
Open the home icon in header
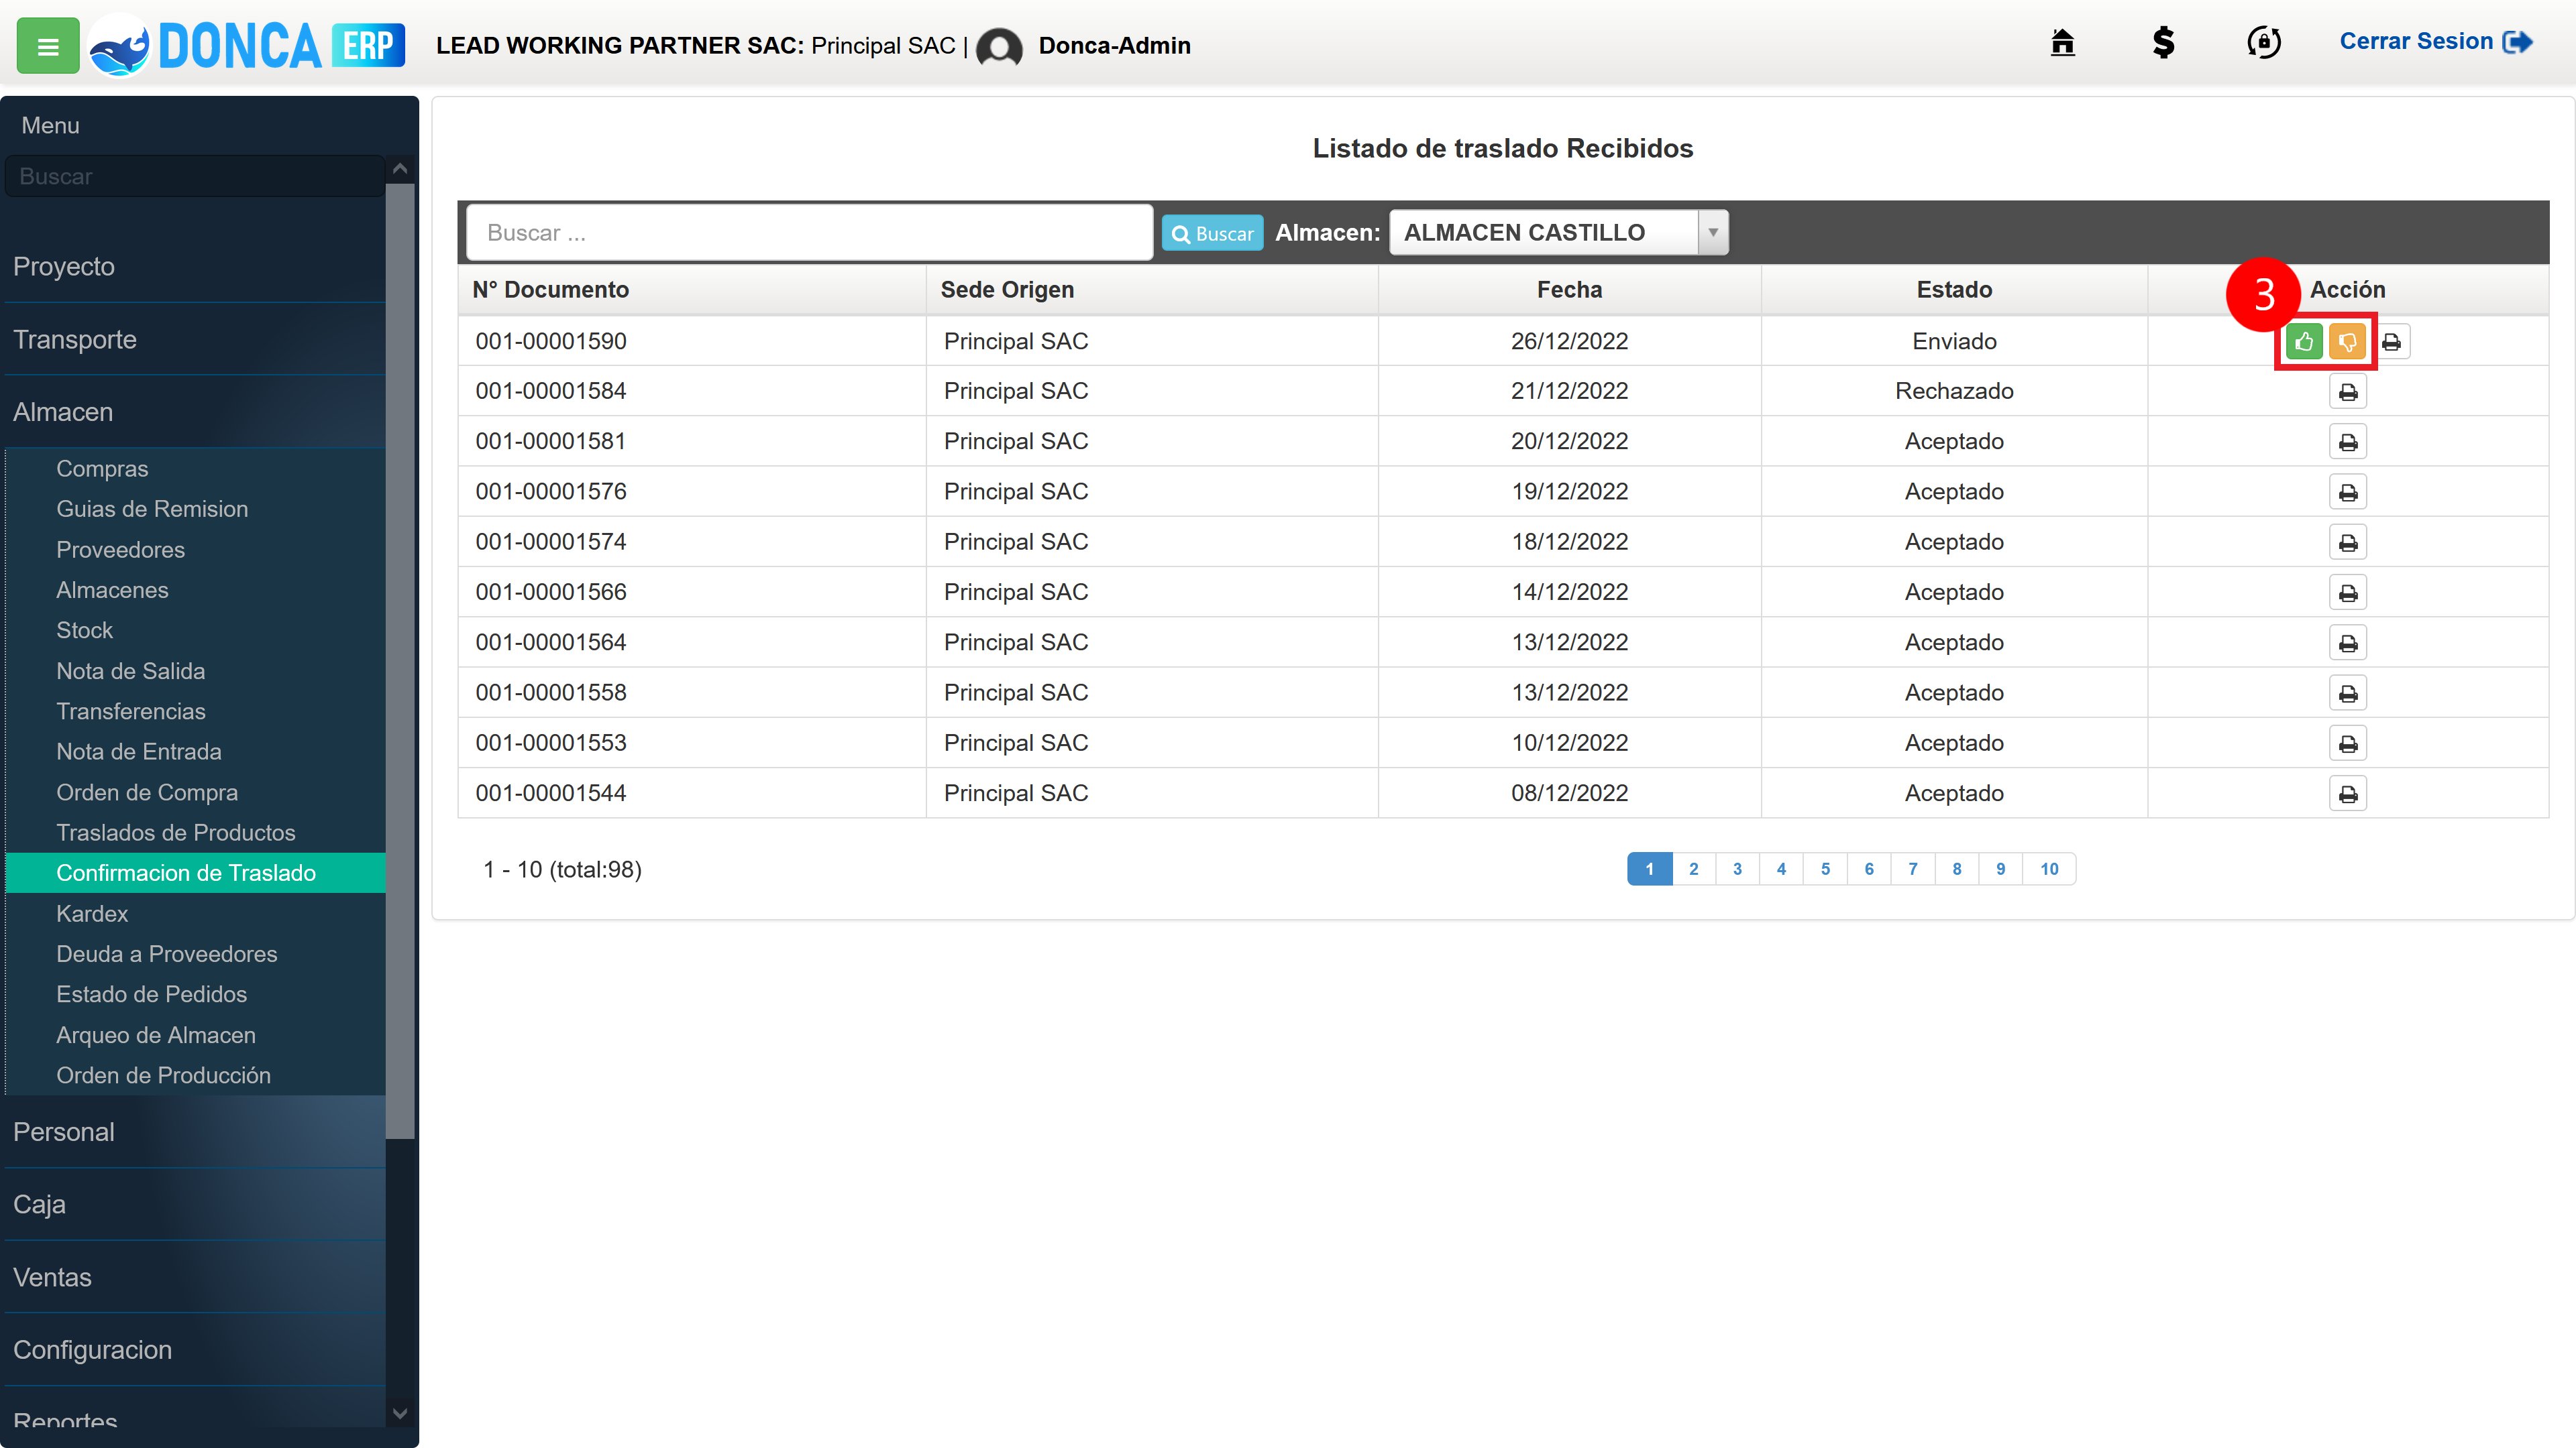coord(2062,42)
